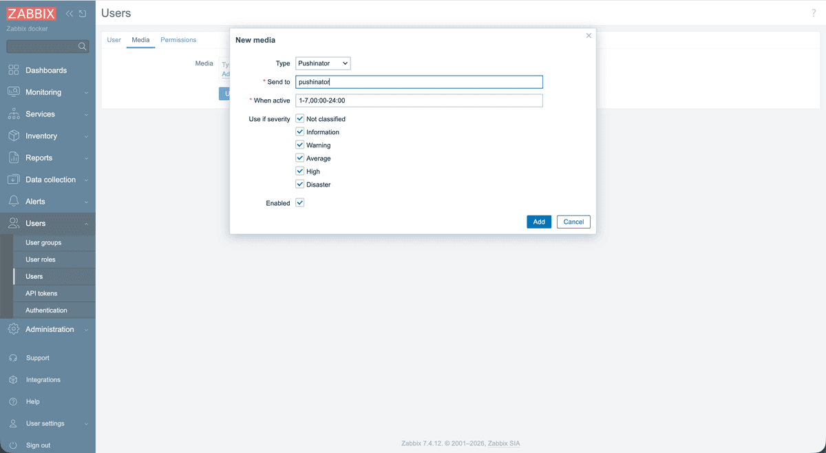
Task: Click the Send to input field
Action: pos(419,82)
